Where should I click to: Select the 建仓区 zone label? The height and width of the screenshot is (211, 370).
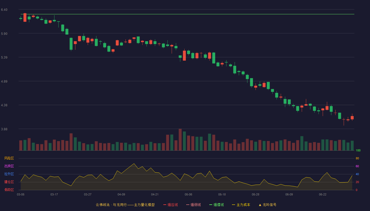[x=9, y=182]
